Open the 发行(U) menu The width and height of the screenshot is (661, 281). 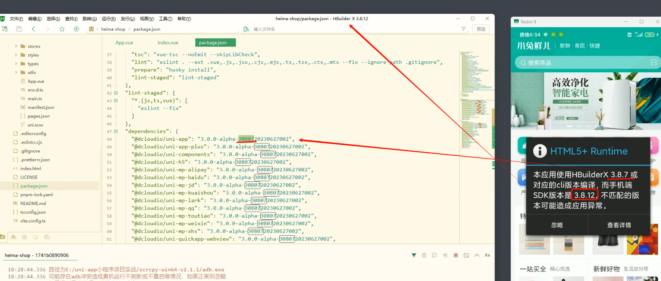[128, 19]
